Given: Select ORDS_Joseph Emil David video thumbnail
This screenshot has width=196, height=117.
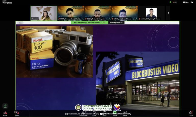Looking at the screenshot, I should pyautogui.click(x=124, y=13).
